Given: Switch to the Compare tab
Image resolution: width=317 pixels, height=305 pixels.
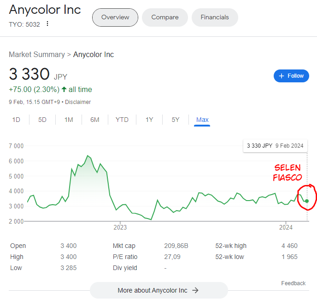Looking at the screenshot, I should tap(165, 17).
